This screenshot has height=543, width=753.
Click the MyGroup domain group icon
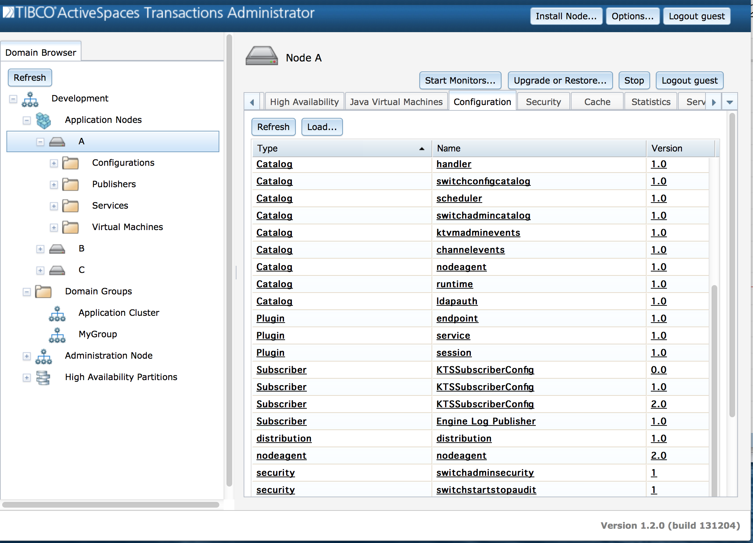click(57, 335)
